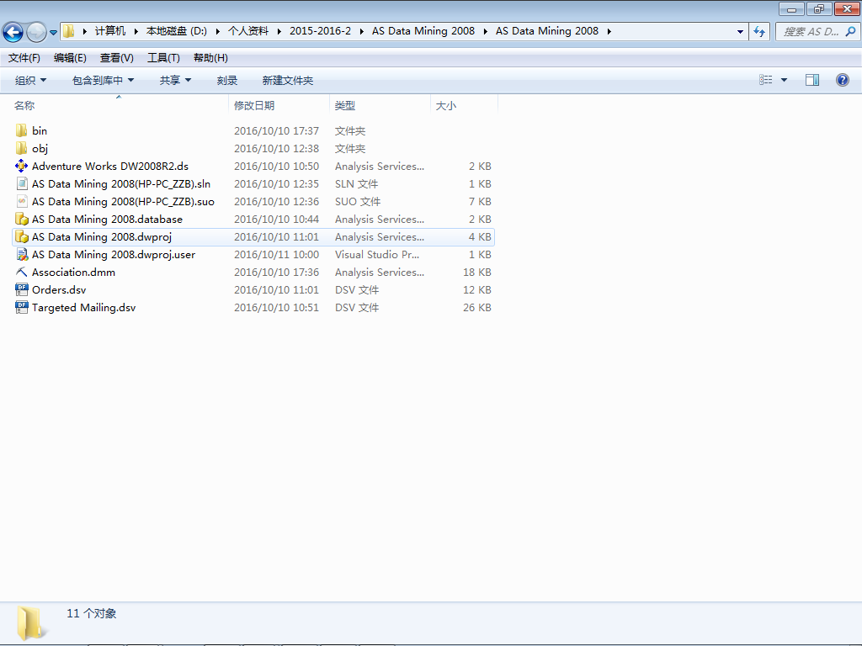Restore down the Explorer window

tap(819, 8)
